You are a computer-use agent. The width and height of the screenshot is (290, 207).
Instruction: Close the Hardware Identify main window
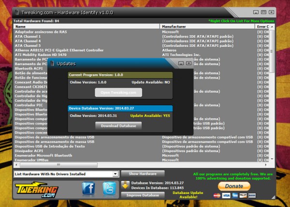(x=271, y=12)
